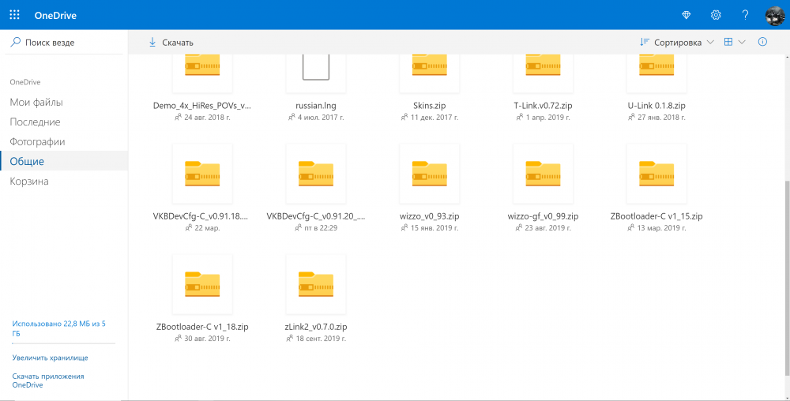
Task: Select the U-Link 0.1.8.zip archive icon
Action: pos(656,66)
